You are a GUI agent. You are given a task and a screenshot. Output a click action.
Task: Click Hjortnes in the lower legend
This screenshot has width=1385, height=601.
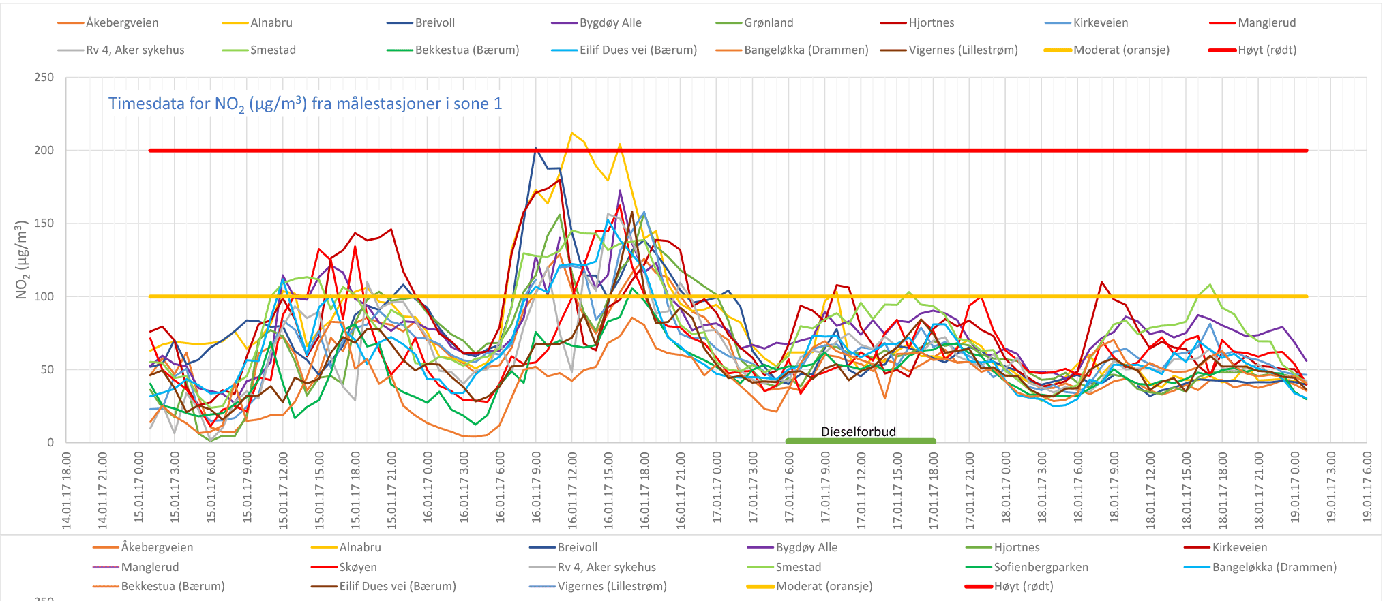pos(1017,547)
